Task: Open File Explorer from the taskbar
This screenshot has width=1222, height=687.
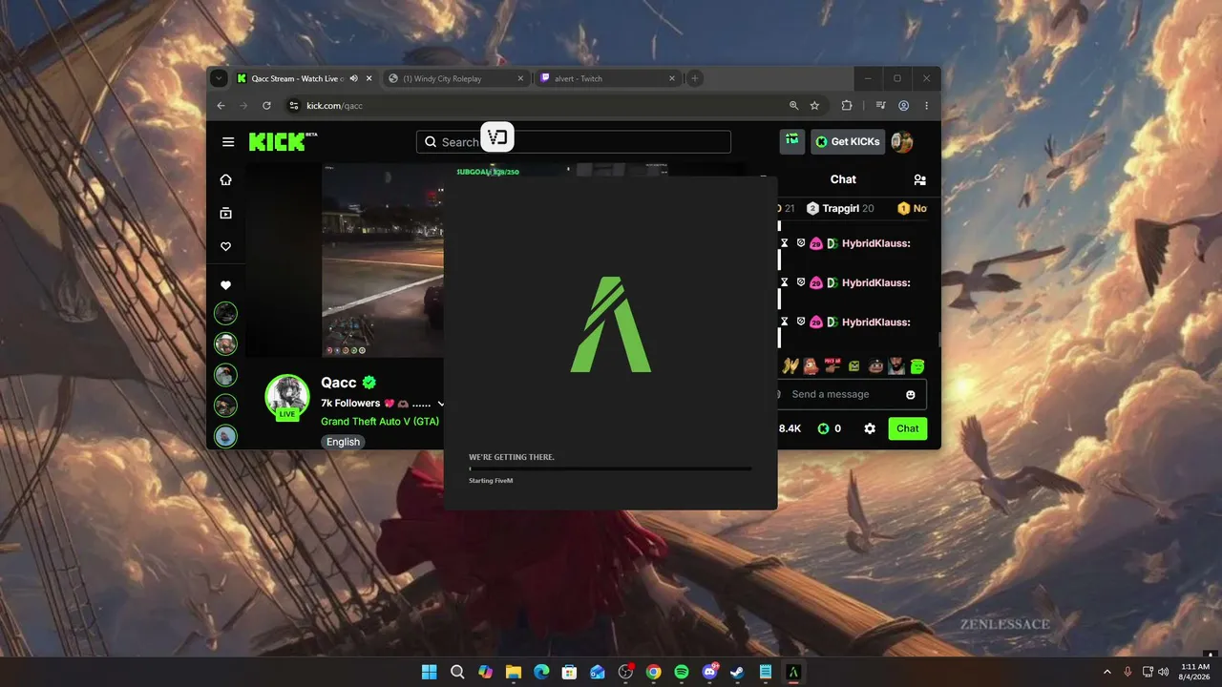Action: [x=514, y=672]
